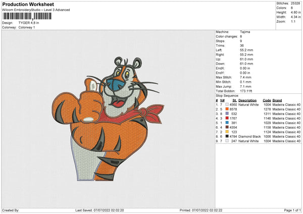Click the zoom value '1:1'
Viewport: 303px width, 214px height.
click(x=293, y=21)
